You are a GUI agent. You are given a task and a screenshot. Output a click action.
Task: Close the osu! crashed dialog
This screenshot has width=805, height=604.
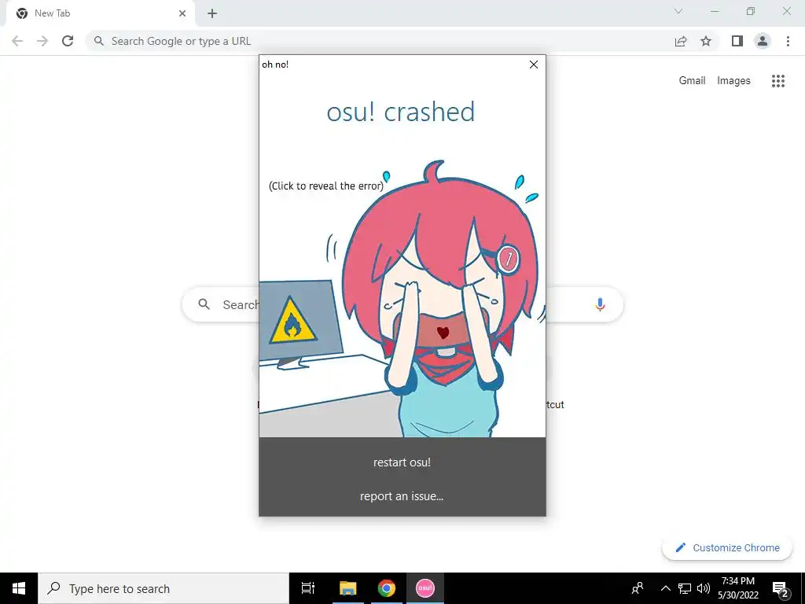coord(534,64)
